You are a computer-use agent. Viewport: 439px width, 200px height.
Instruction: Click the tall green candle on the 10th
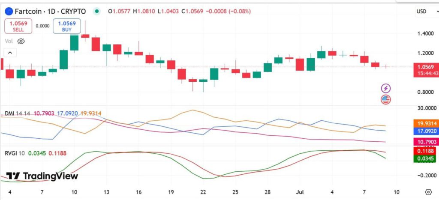[74, 43]
